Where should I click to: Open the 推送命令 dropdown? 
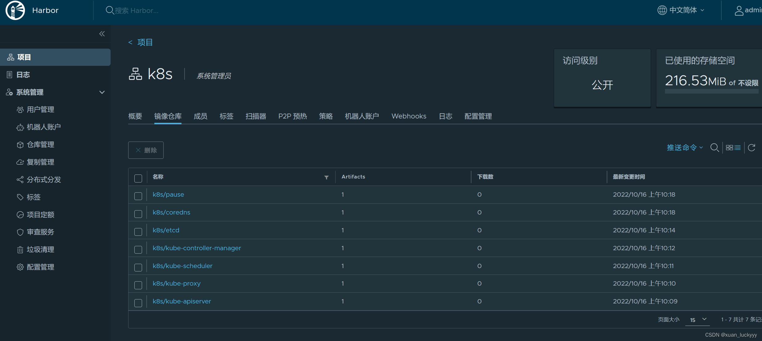685,148
